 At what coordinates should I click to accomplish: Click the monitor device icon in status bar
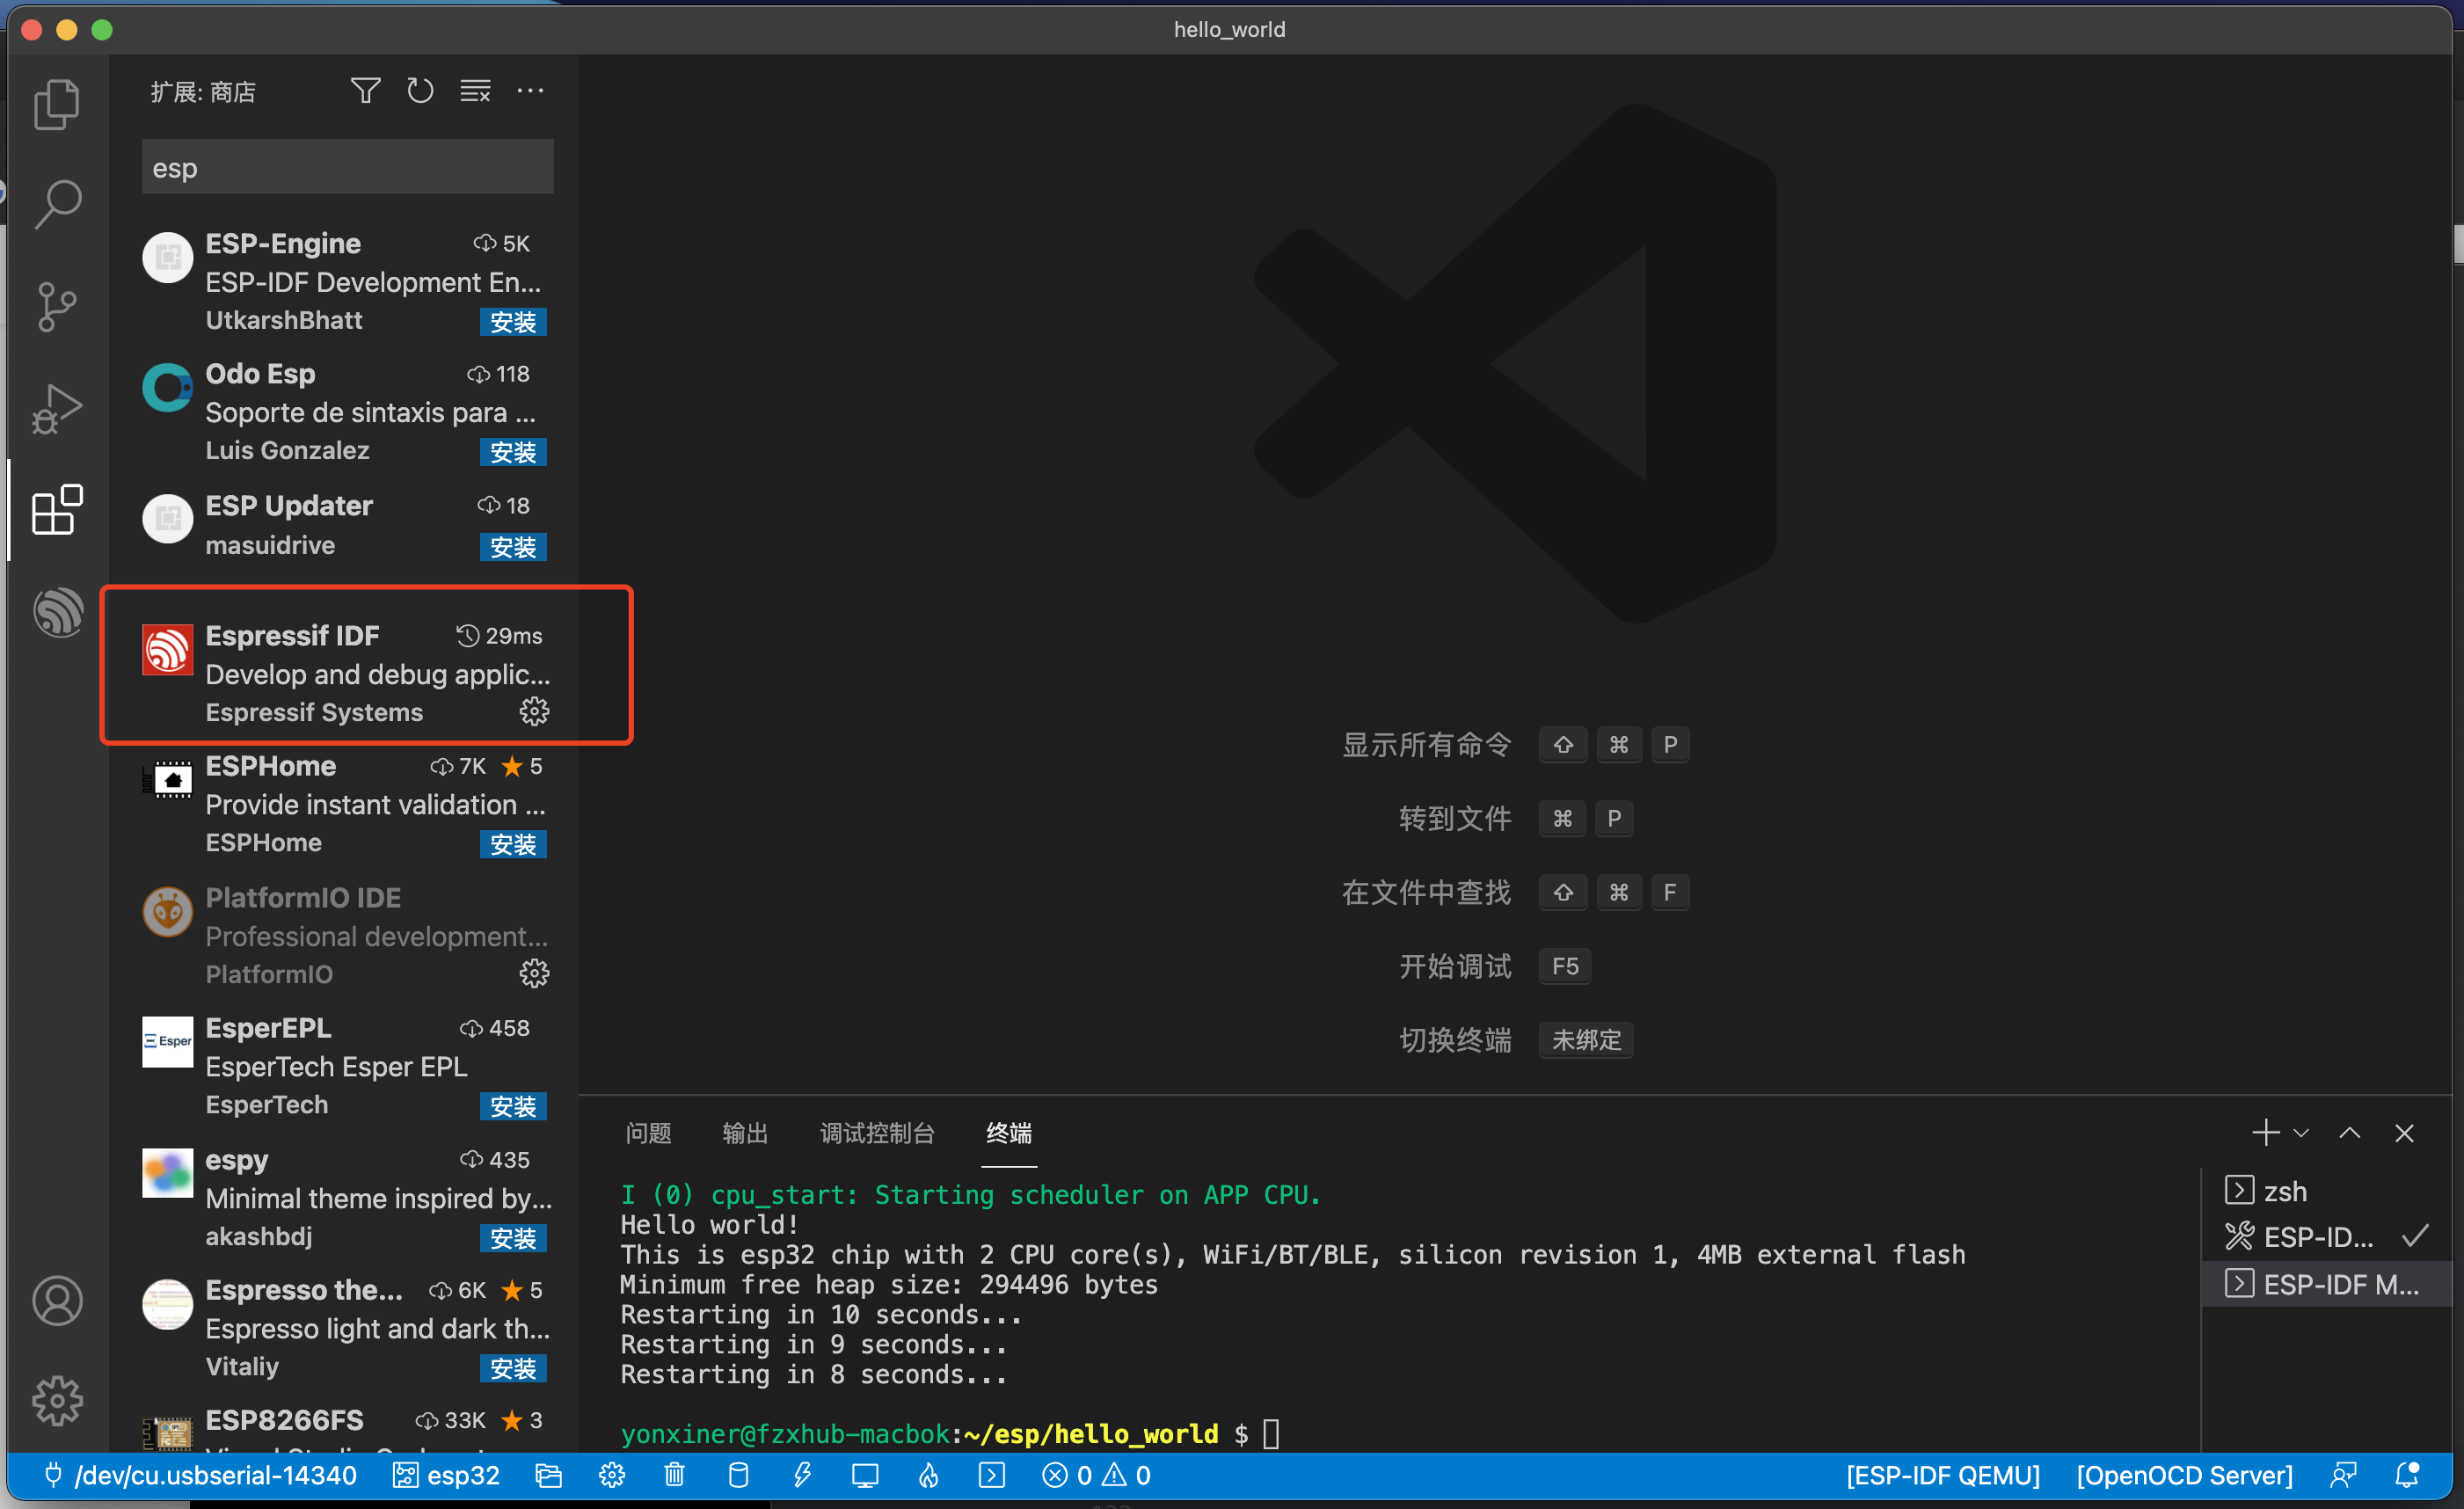click(865, 1475)
